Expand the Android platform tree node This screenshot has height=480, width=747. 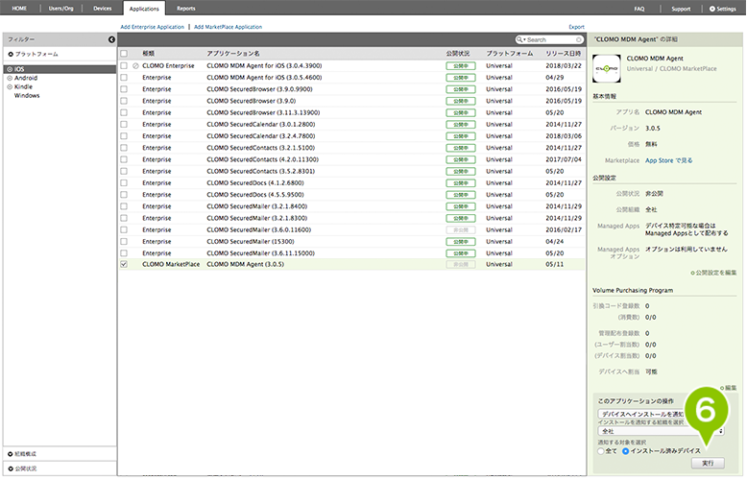click(10, 78)
